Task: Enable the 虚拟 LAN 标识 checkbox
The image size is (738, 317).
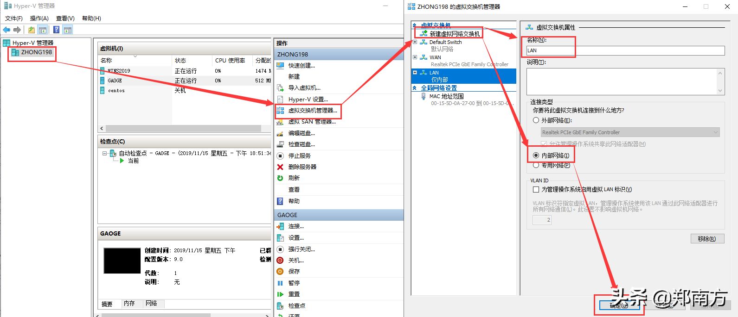Action: [x=536, y=189]
